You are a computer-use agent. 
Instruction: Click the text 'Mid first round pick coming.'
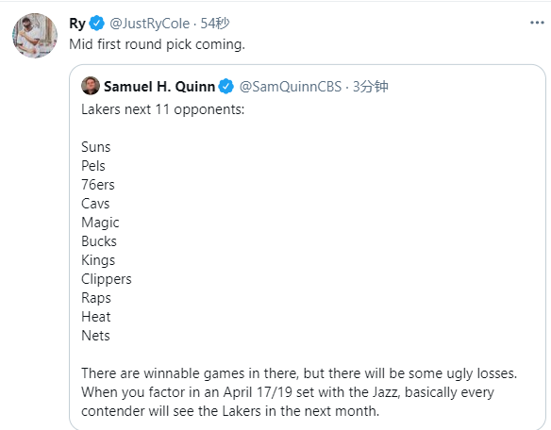157,44
